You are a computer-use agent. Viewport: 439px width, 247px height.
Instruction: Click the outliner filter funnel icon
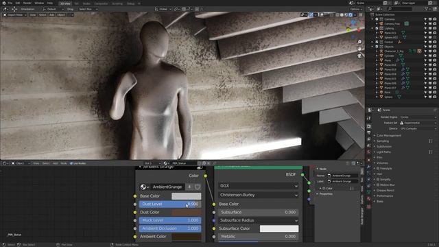click(427, 9)
